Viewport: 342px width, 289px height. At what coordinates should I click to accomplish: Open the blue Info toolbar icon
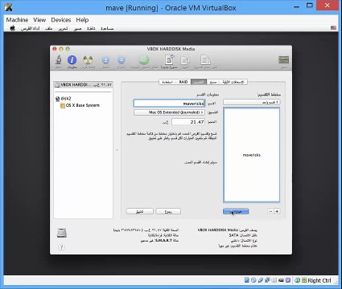(x=72, y=61)
